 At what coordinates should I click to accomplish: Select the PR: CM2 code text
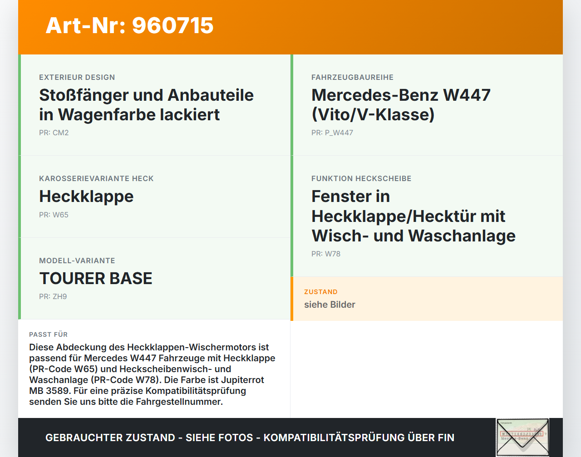tap(54, 133)
